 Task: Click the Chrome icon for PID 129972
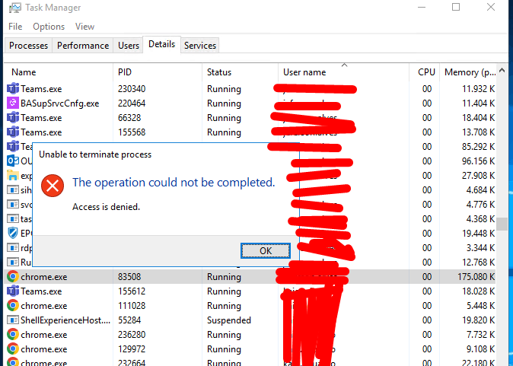tap(13, 348)
